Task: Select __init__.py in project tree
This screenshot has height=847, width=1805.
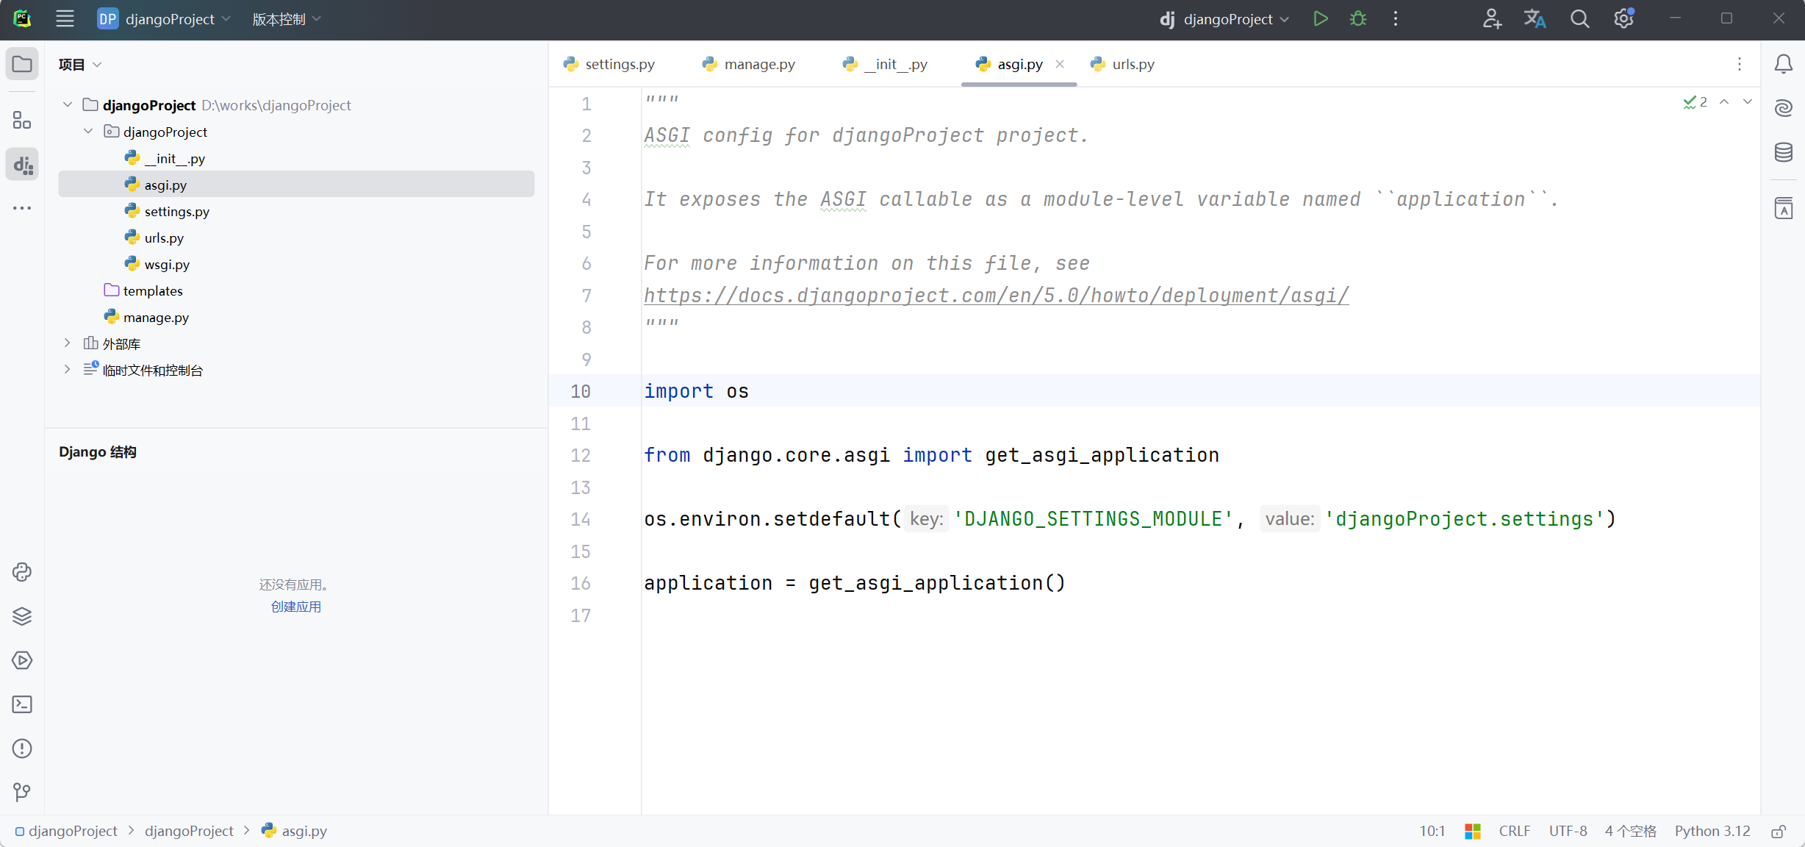Action: coord(295,158)
